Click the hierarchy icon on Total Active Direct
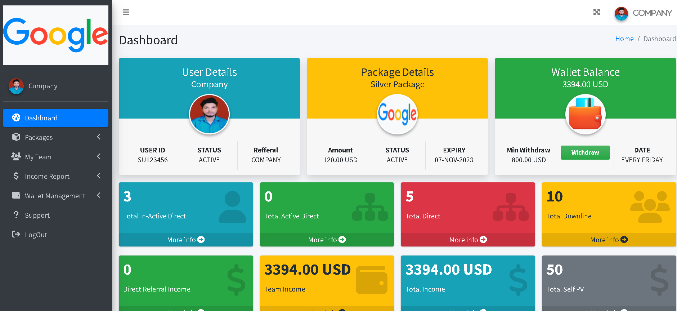Image resolution: width=677 pixels, height=311 pixels. (370, 207)
